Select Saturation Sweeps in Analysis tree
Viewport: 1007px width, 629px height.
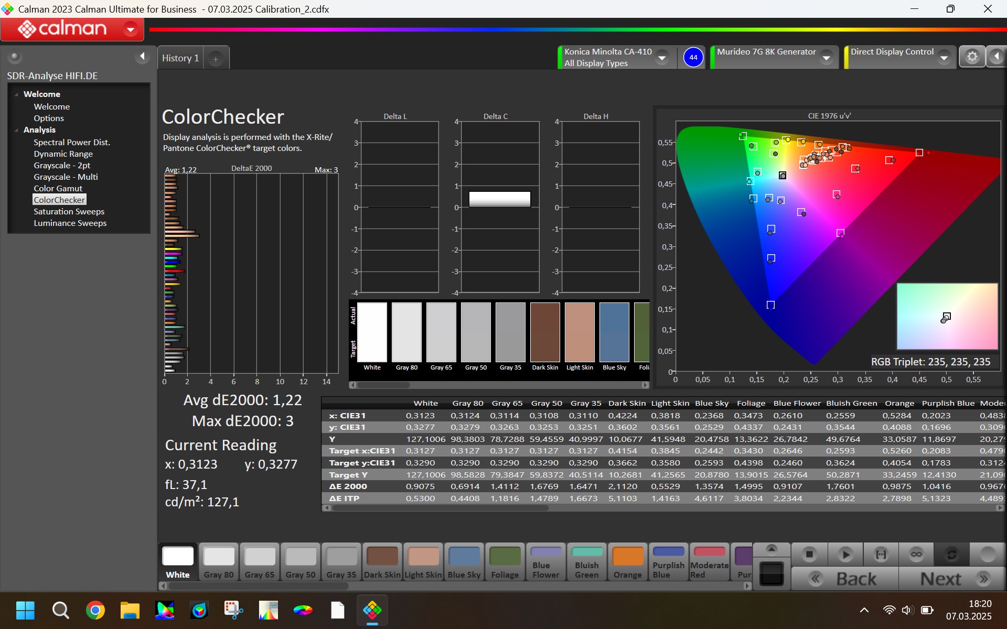pyautogui.click(x=69, y=211)
